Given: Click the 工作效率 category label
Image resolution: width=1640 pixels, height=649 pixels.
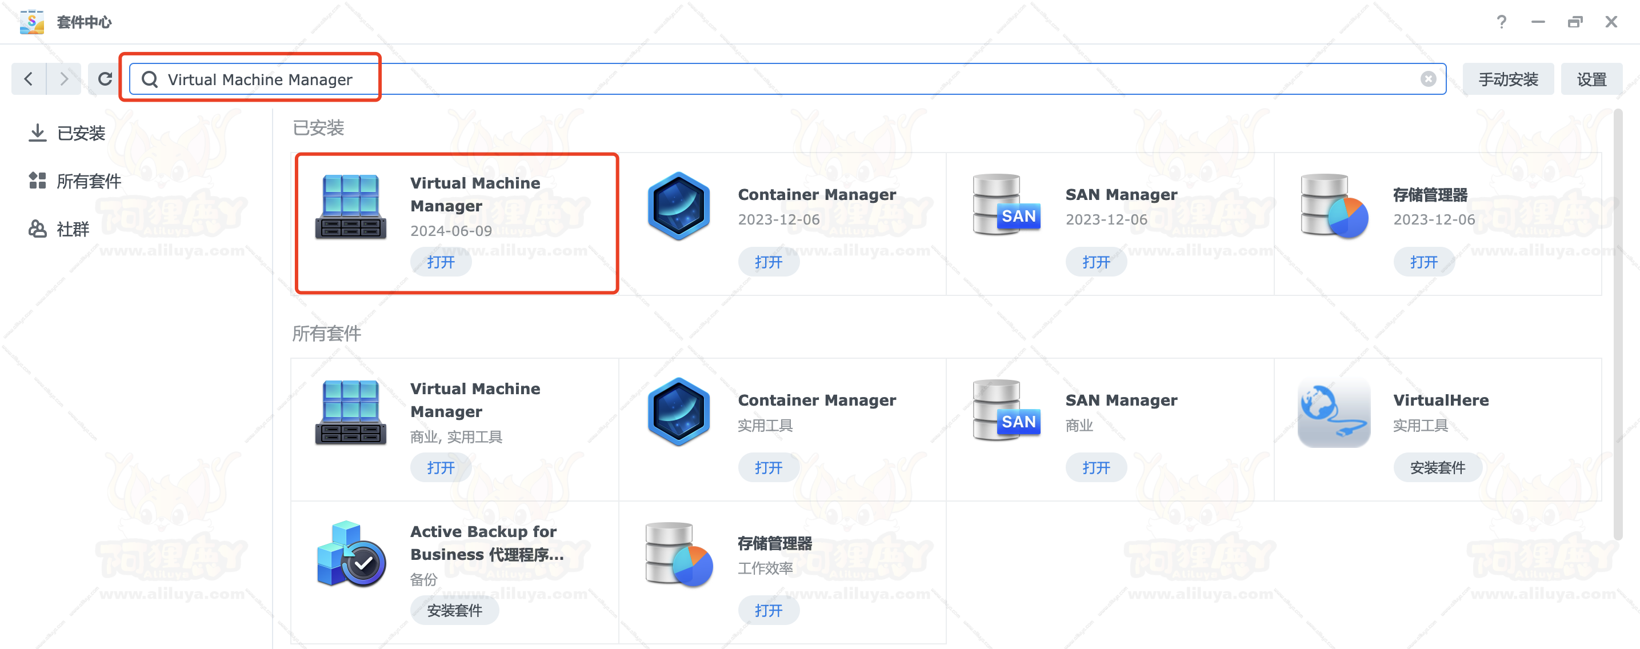Looking at the screenshot, I should 765,567.
